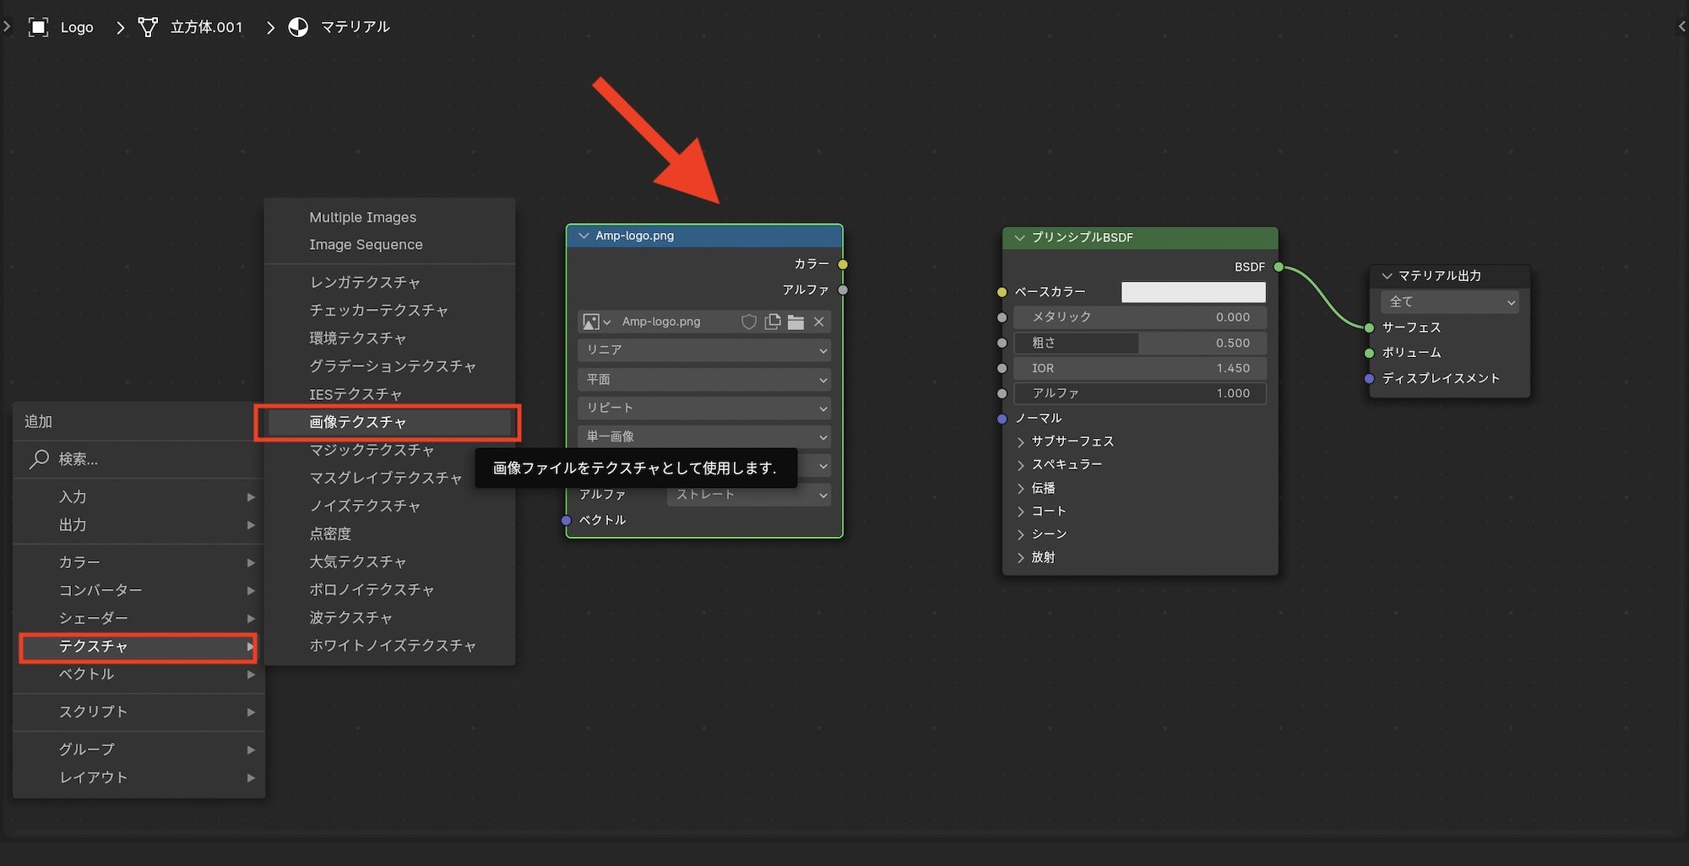Viewport: 1689px width, 866px height.
Task: Expand the サブサーフェス section
Action: (x=1021, y=441)
